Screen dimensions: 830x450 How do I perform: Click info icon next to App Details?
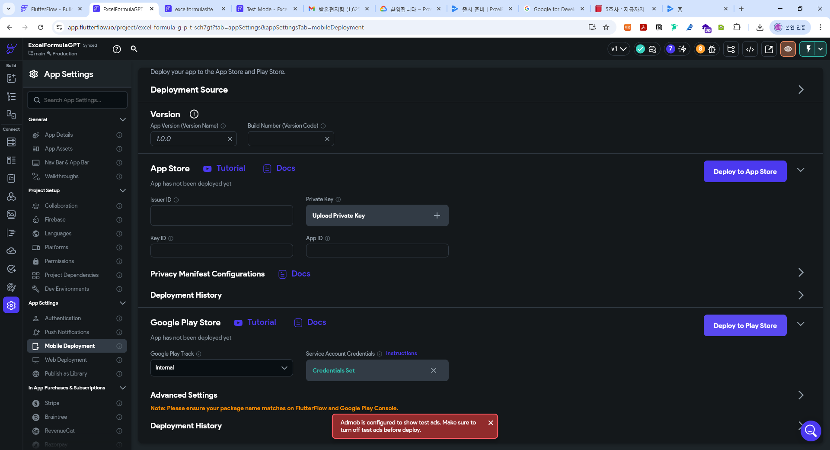coord(119,135)
